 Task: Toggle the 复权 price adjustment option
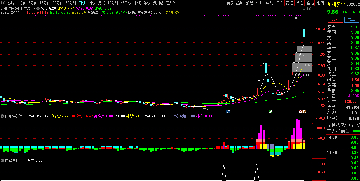tap(230, 3)
